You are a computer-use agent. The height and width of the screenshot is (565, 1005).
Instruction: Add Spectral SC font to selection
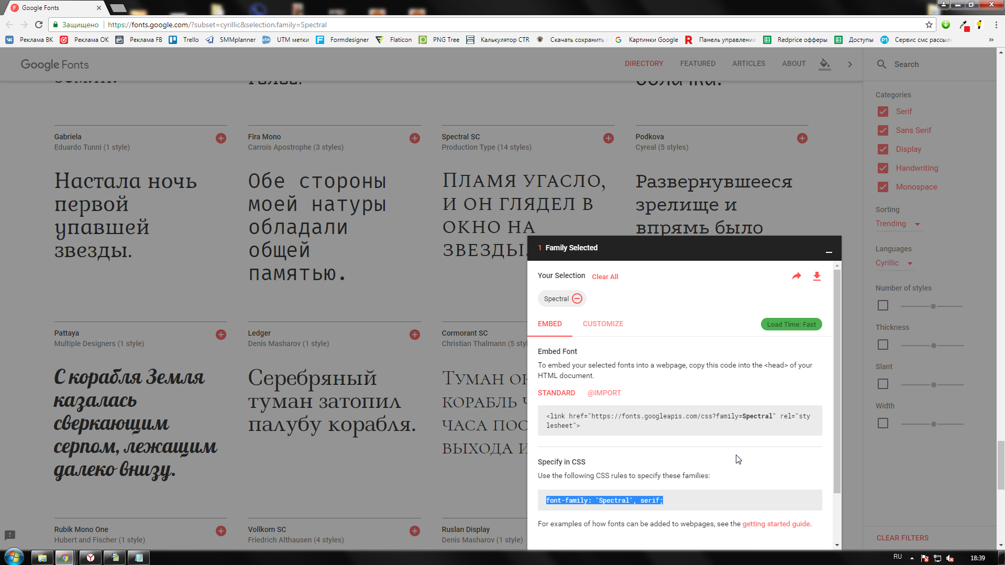click(x=609, y=138)
